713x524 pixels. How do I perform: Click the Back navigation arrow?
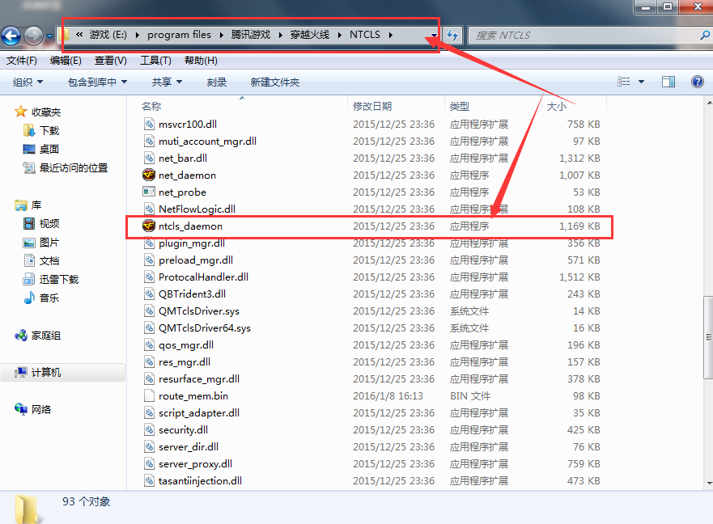coord(11,36)
